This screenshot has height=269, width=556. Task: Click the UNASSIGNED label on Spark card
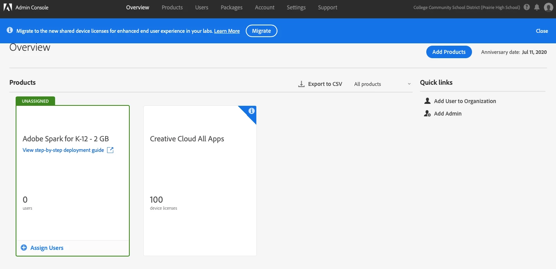coord(35,101)
